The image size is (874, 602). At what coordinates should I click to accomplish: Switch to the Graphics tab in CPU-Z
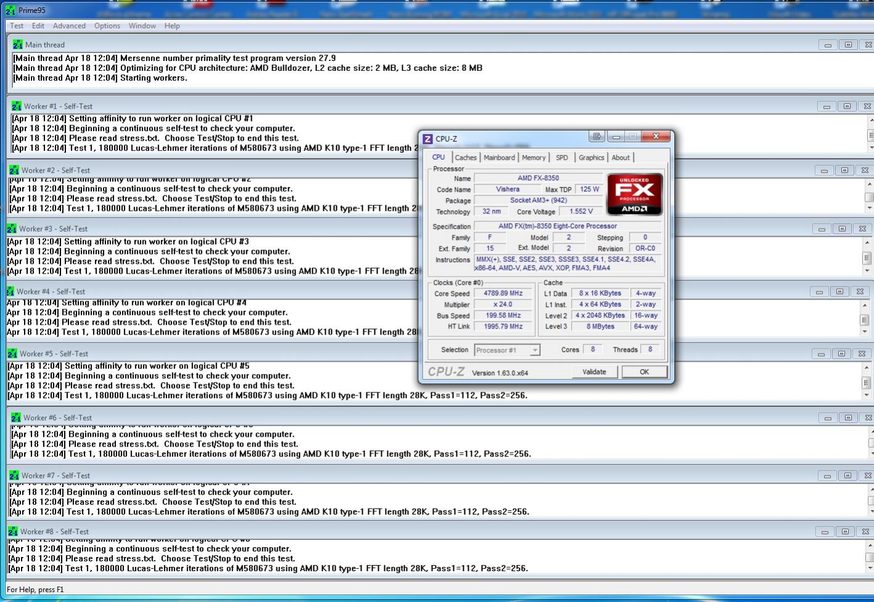(x=591, y=158)
